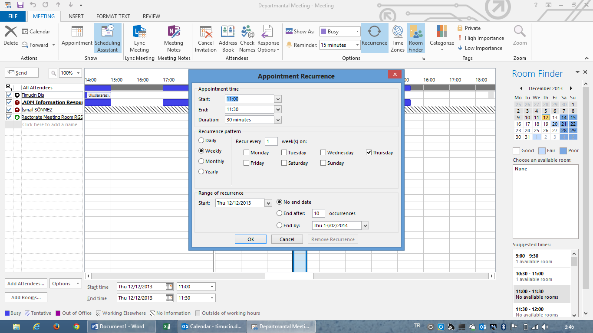593x333 pixels.
Task: Click Add Attendees button
Action: tap(26, 284)
